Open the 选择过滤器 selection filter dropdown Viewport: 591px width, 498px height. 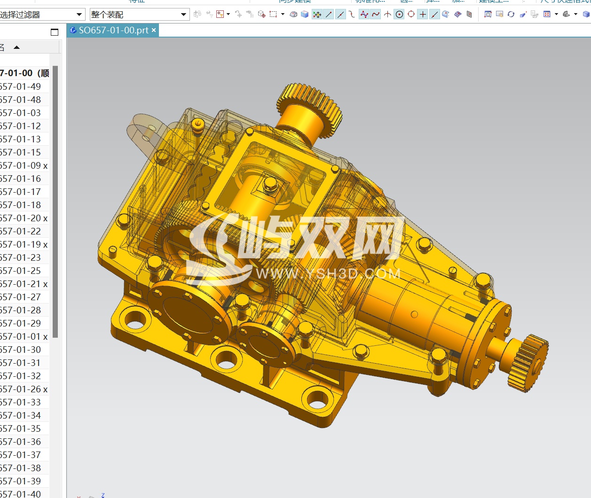(x=79, y=15)
